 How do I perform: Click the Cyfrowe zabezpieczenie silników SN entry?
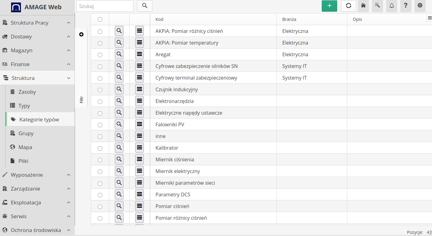pos(196,66)
